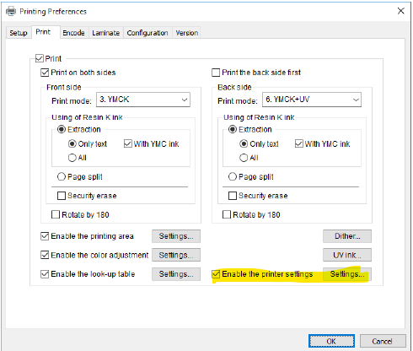Select Front side Extraction radio button
413x351 pixels.
click(62, 129)
